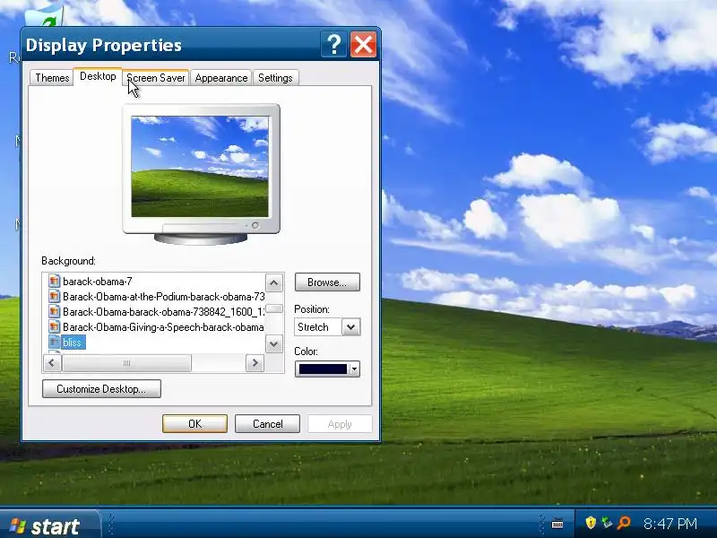Click the Position dropdown arrow button
The width and height of the screenshot is (717, 538).
(x=350, y=327)
